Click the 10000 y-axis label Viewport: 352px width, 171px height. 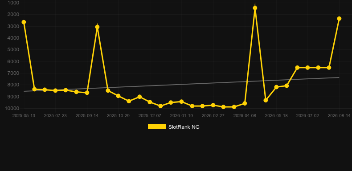[12, 108]
